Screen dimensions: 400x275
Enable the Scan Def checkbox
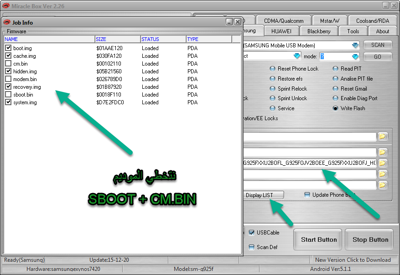click(x=251, y=247)
